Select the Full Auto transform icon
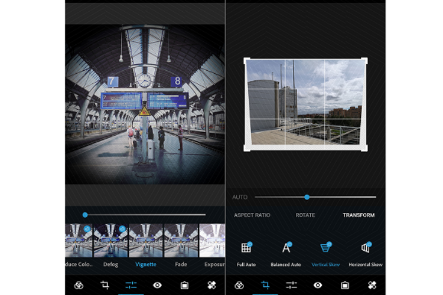 point(246,248)
